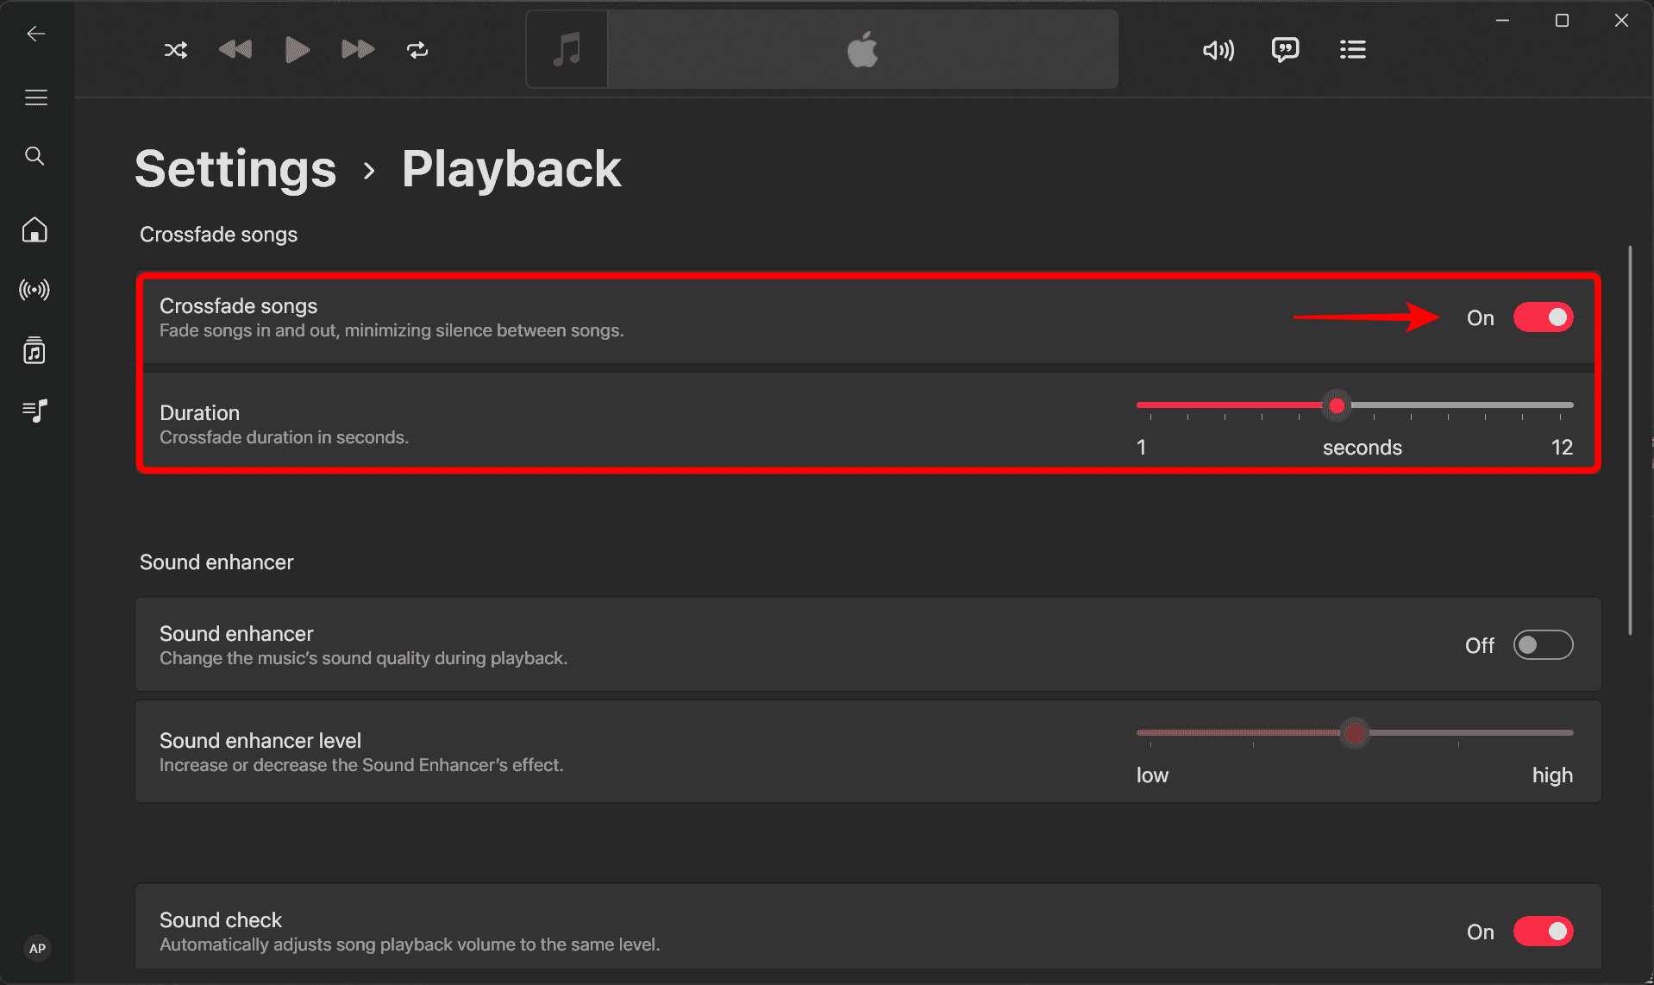Open the volume control

pyautogui.click(x=1218, y=50)
